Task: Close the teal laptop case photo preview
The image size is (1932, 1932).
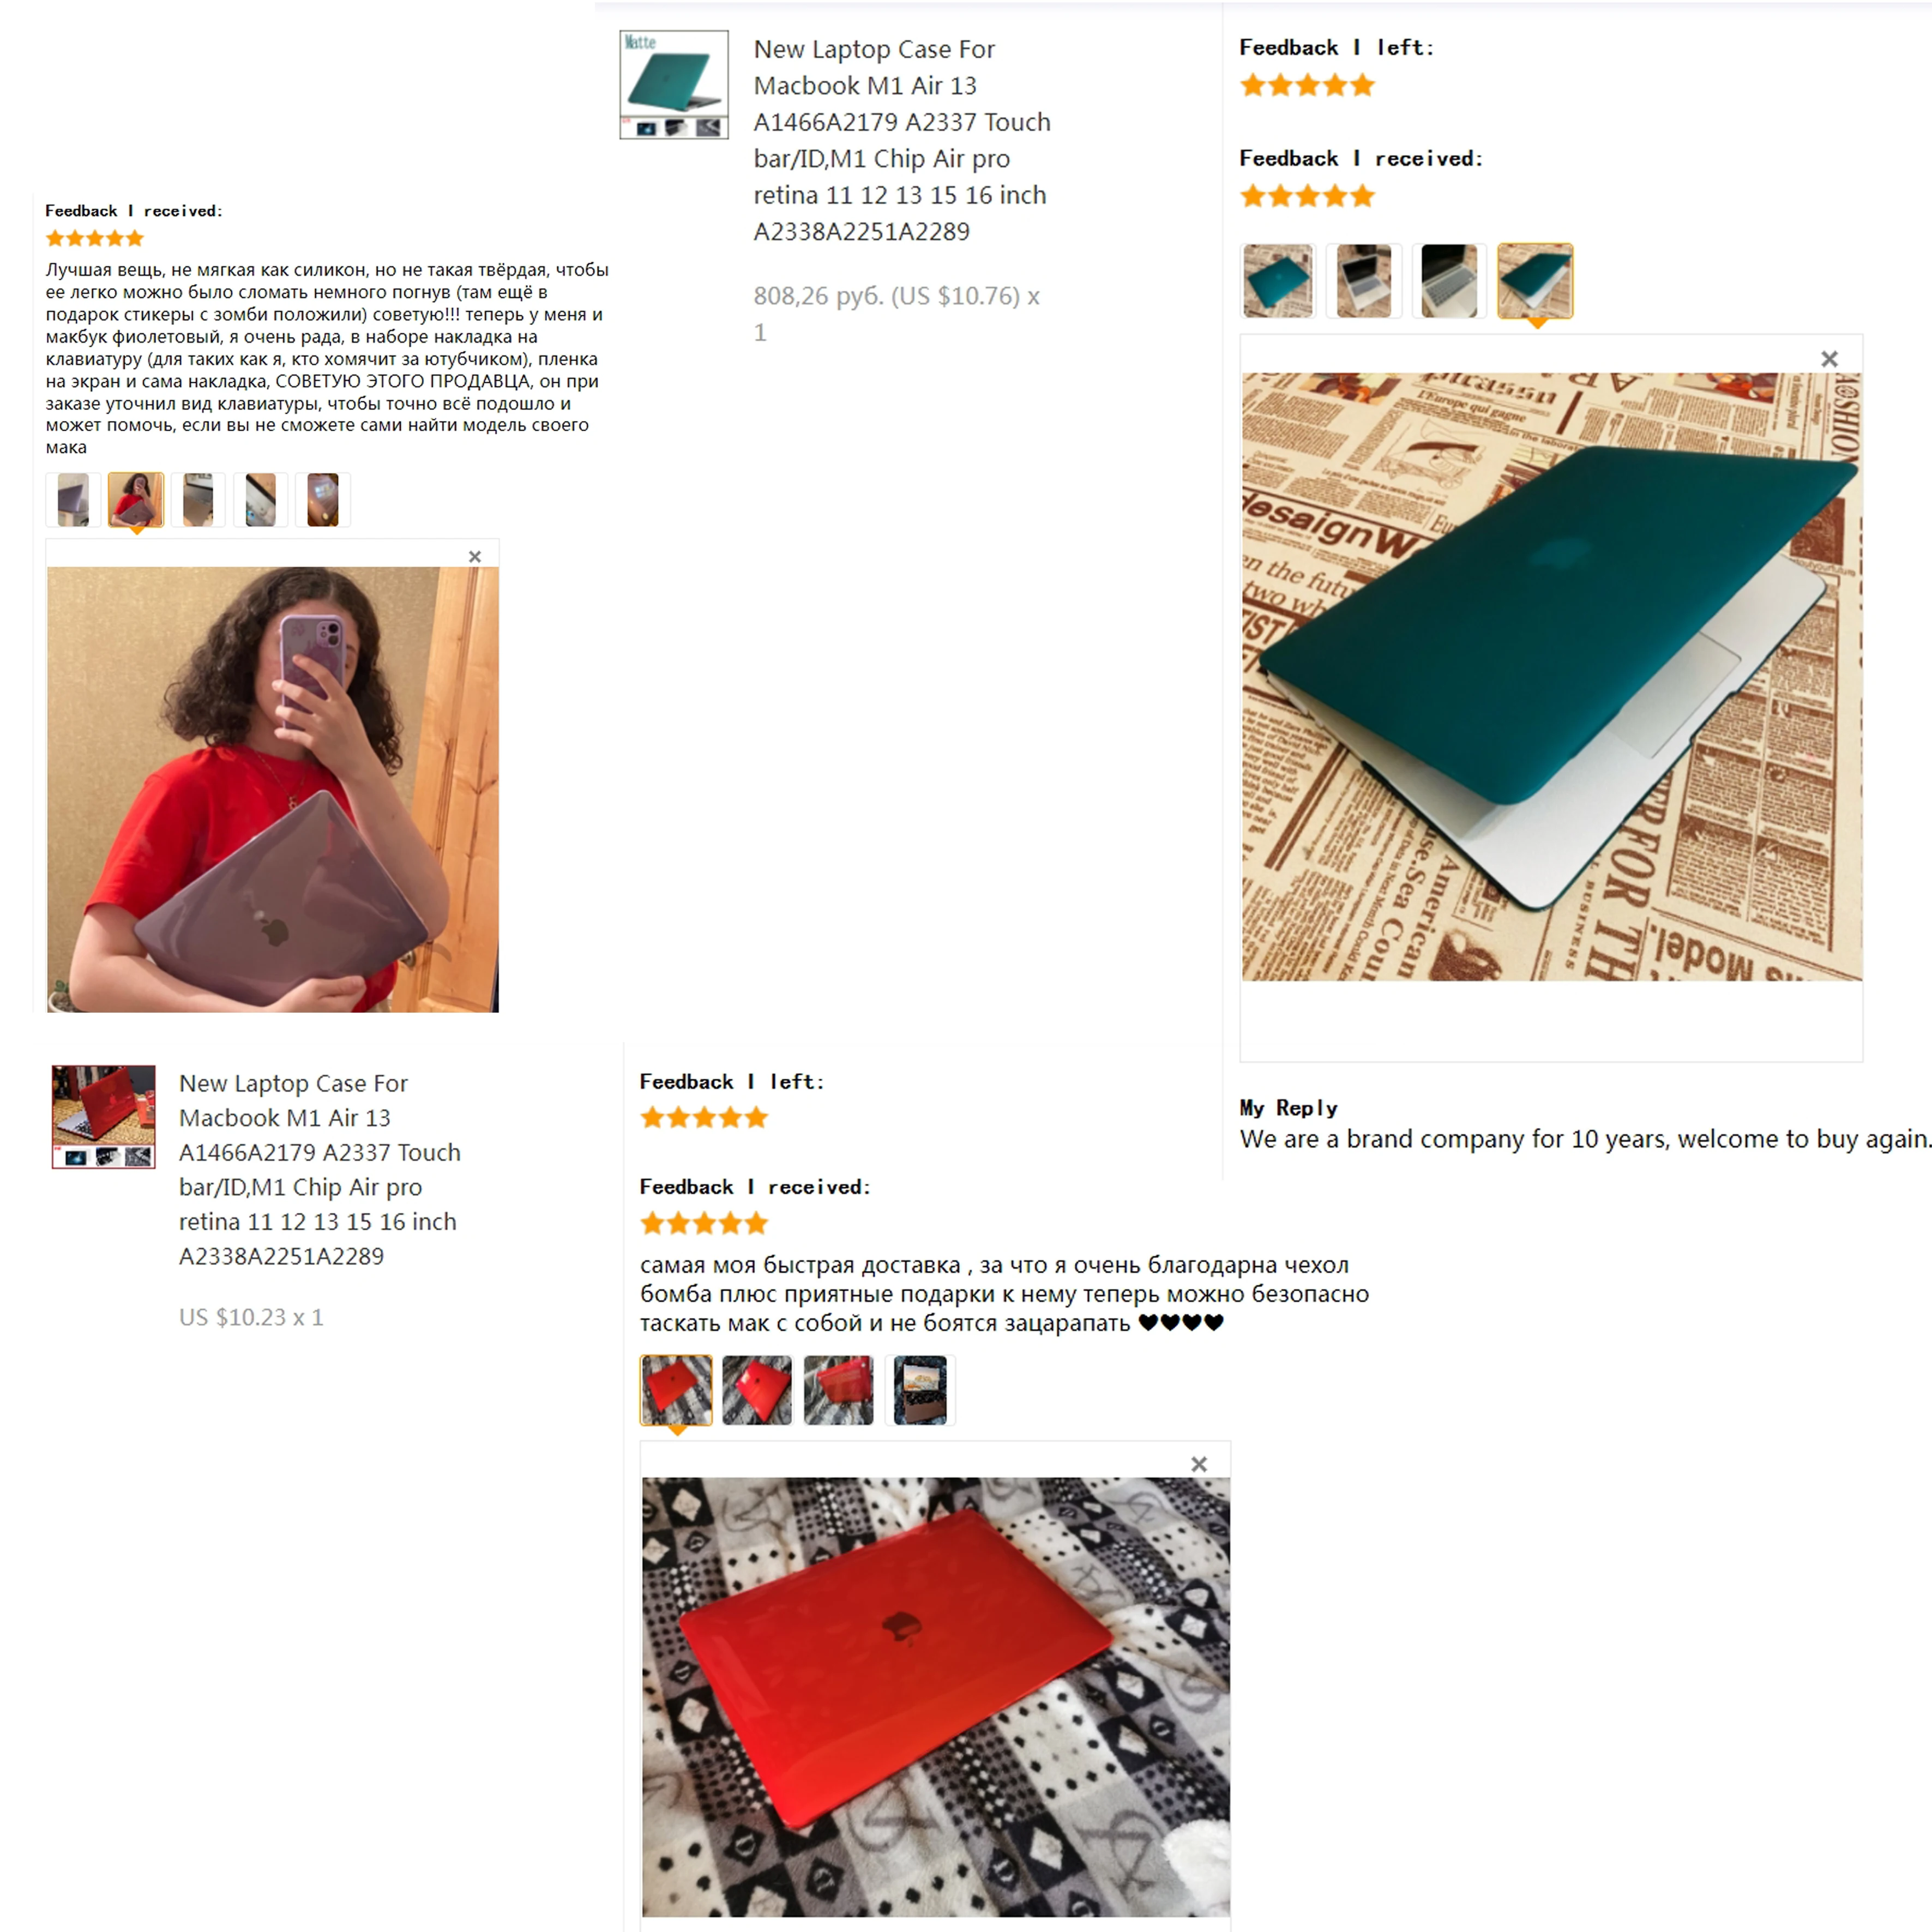Action: click(x=1829, y=359)
